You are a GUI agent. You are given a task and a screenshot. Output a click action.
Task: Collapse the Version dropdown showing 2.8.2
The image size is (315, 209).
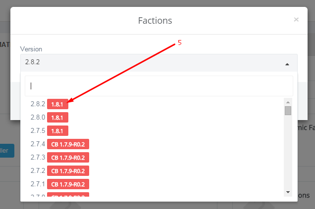coord(158,63)
